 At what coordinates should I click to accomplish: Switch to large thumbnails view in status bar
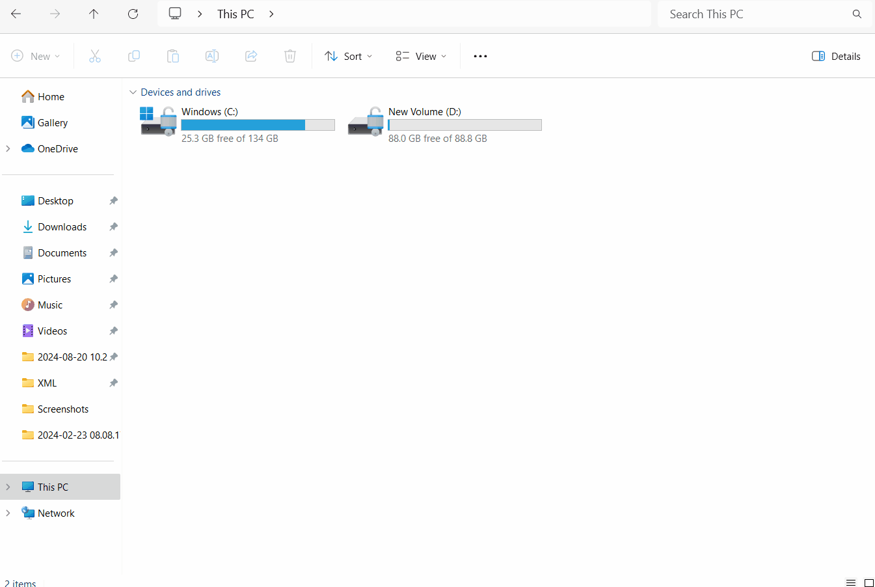868,582
